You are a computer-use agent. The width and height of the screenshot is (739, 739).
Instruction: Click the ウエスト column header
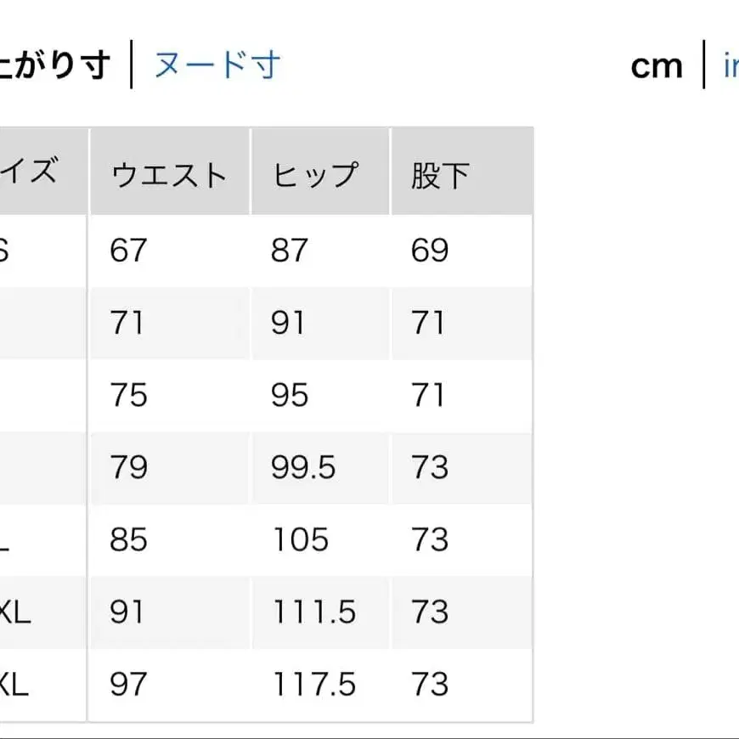pyautogui.click(x=167, y=172)
